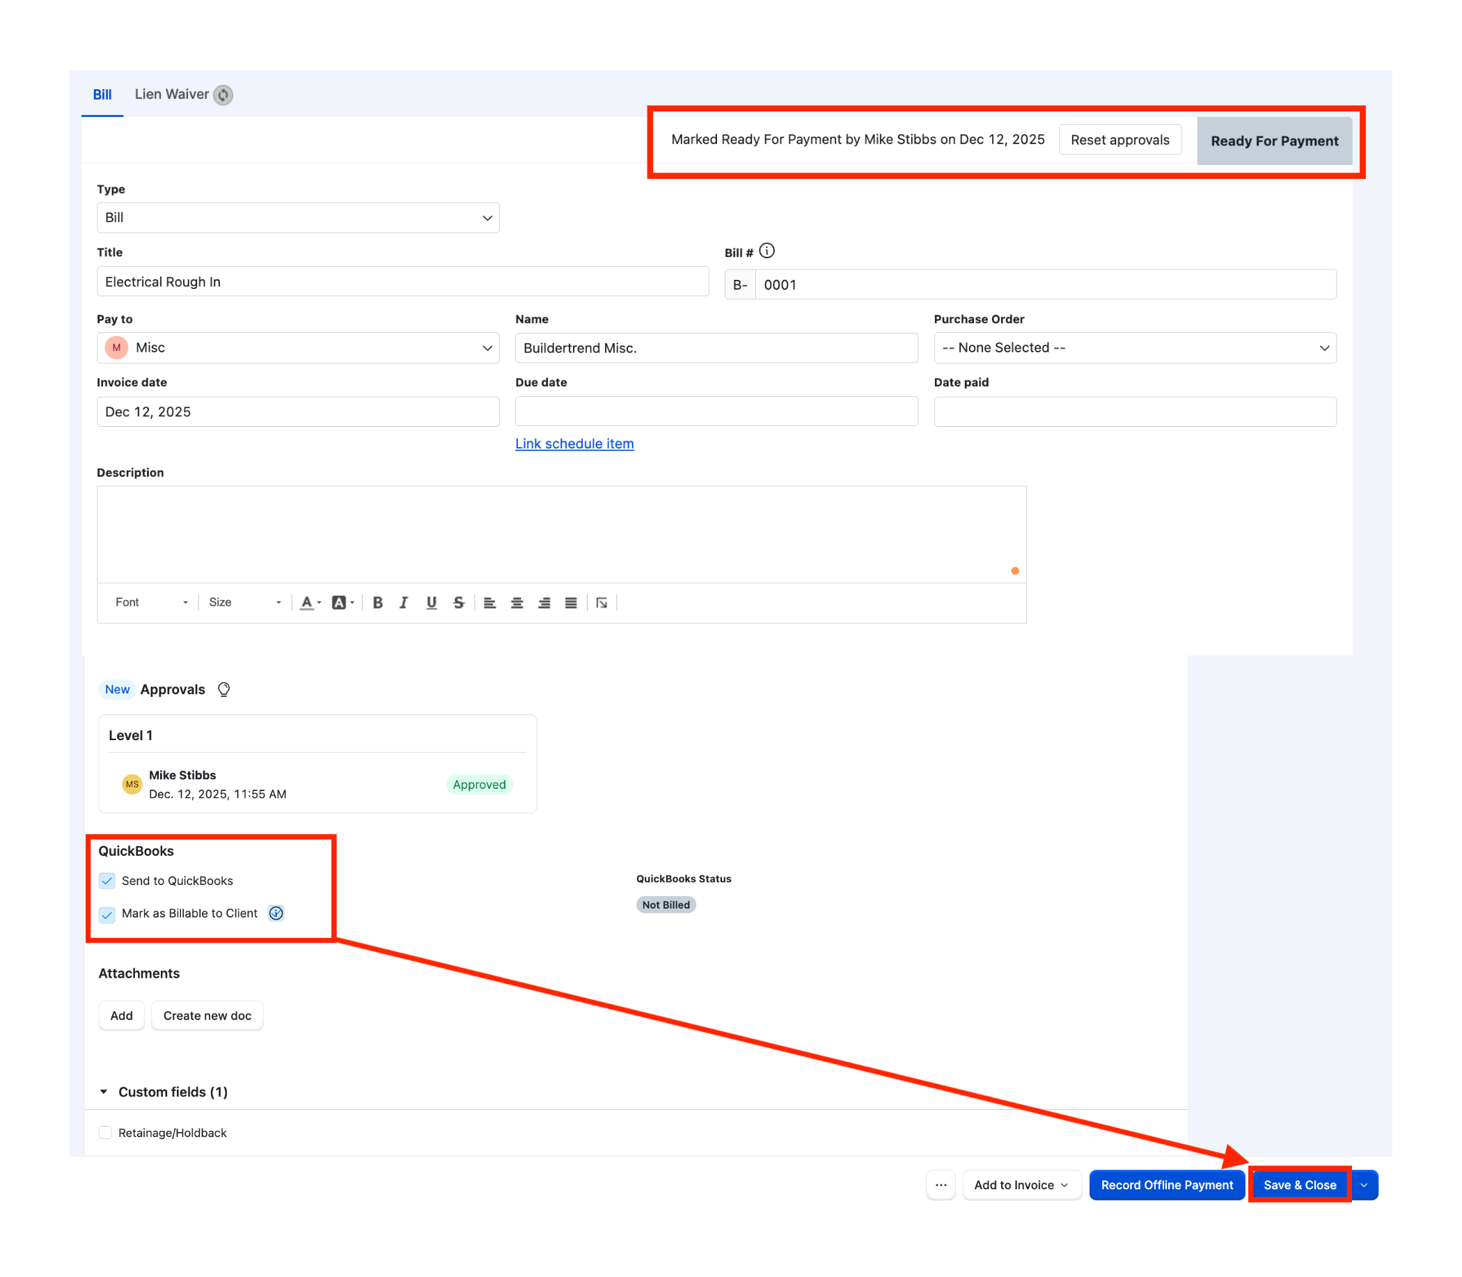1462x1277 pixels.
Task: Collapse the Custom fields section
Action: coord(104,1092)
